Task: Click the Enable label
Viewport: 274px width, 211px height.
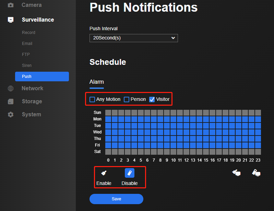Action: [104, 183]
